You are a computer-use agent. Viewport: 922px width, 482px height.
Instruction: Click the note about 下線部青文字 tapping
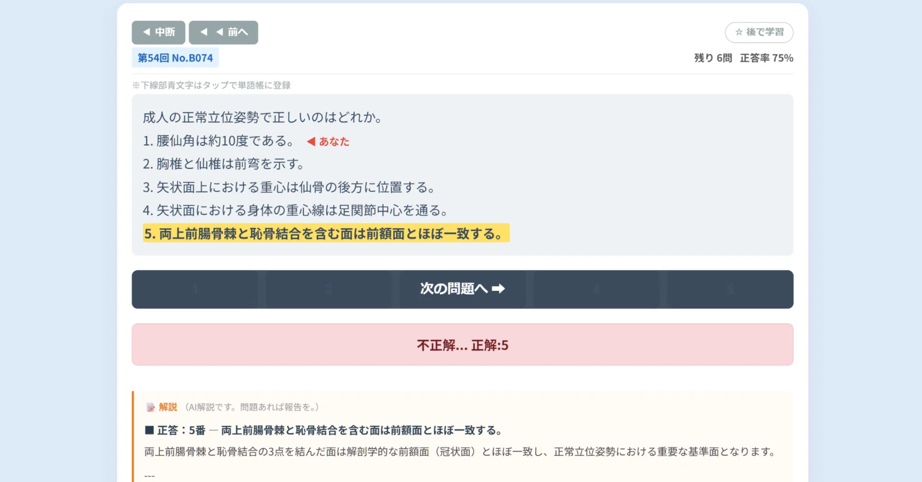pos(211,85)
